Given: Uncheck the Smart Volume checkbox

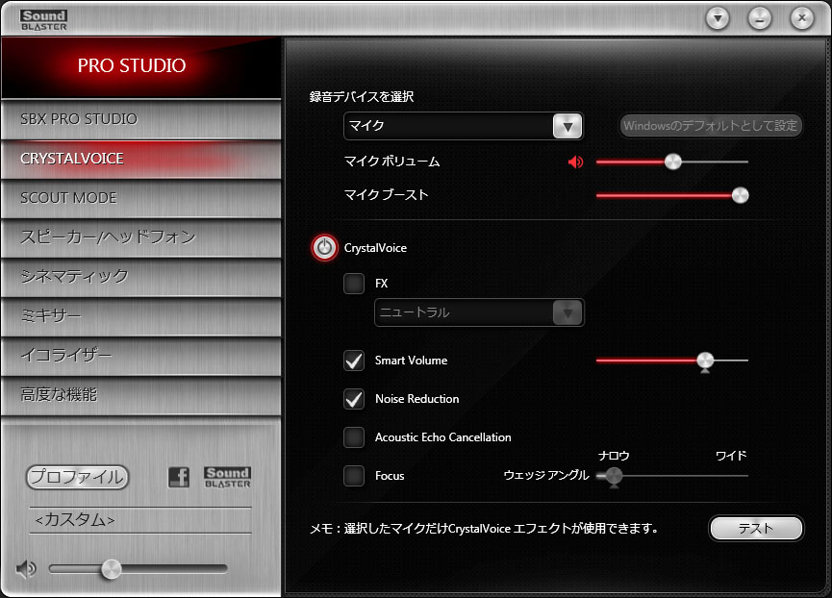Looking at the screenshot, I should [x=354, y=361].
